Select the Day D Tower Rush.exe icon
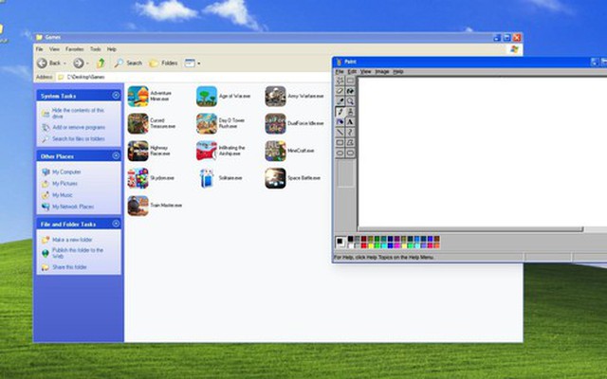Viewport: 607px width, 379px height. coord(207,123)
